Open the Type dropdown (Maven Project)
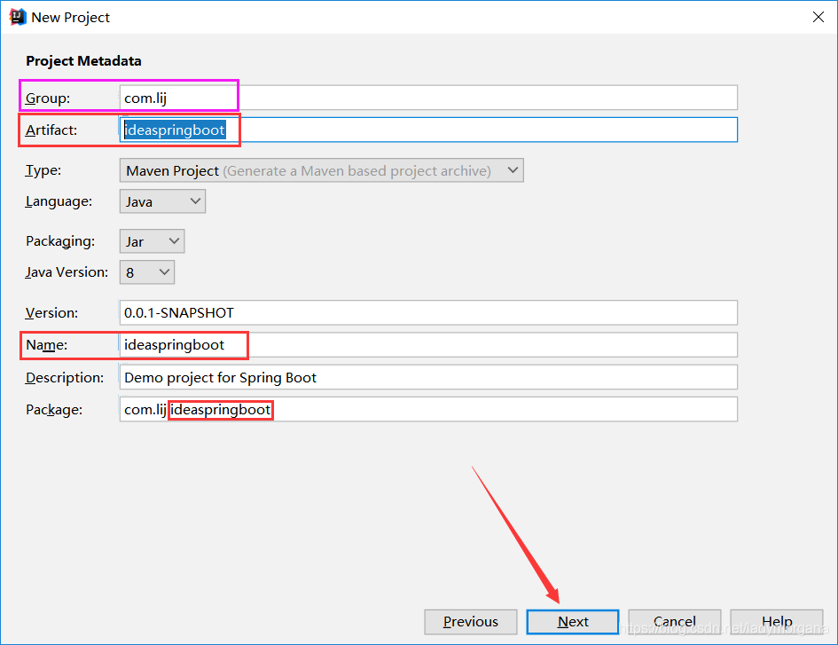Image resolution: width=838 pixels, height=645 pixels. 321,170
